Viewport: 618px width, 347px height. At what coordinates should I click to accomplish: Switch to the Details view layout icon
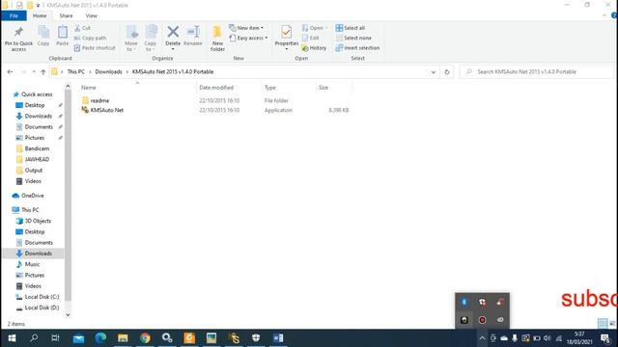click(x=603, y=324)
